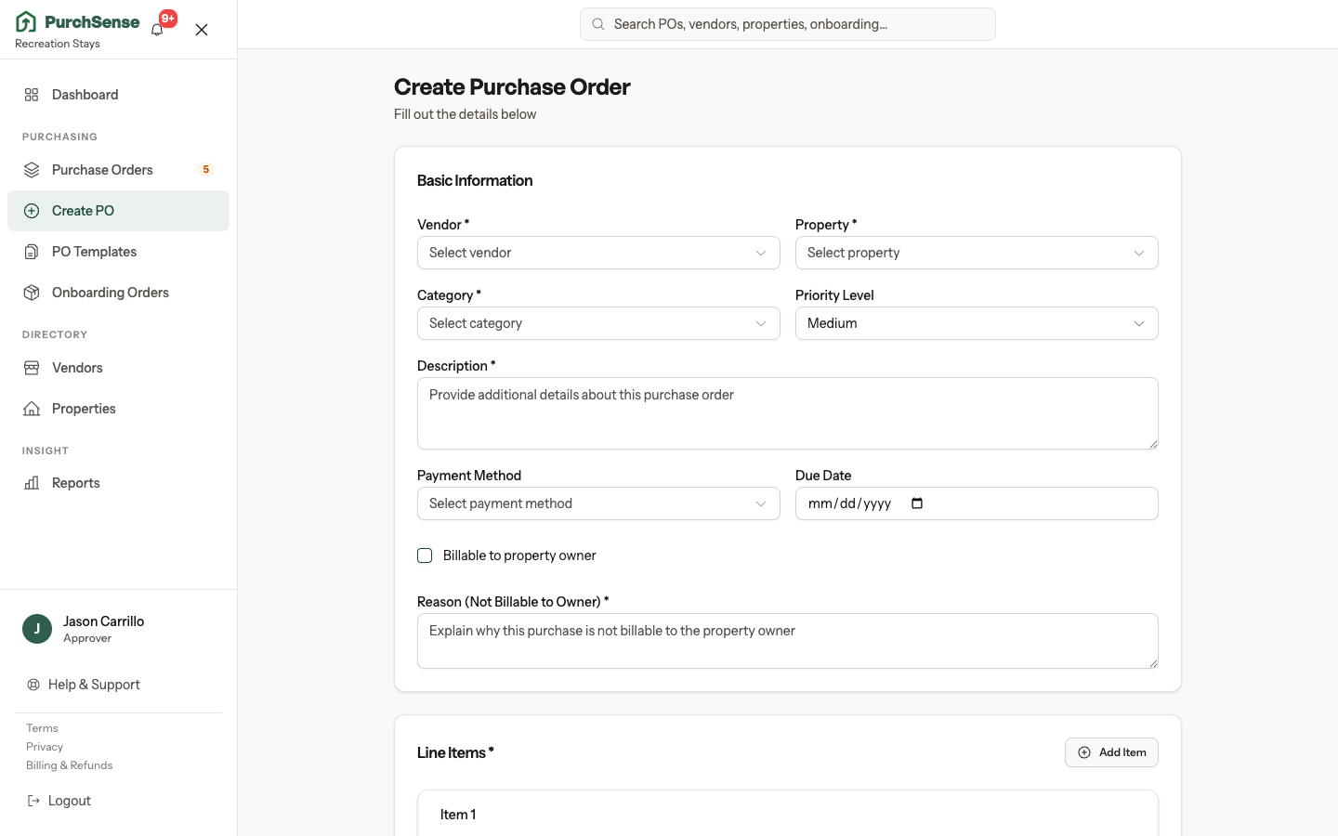The height and width of the screenshot is (836, 1338).
Task: Click the Dashboard grid icon
Action: pos(32,95)
